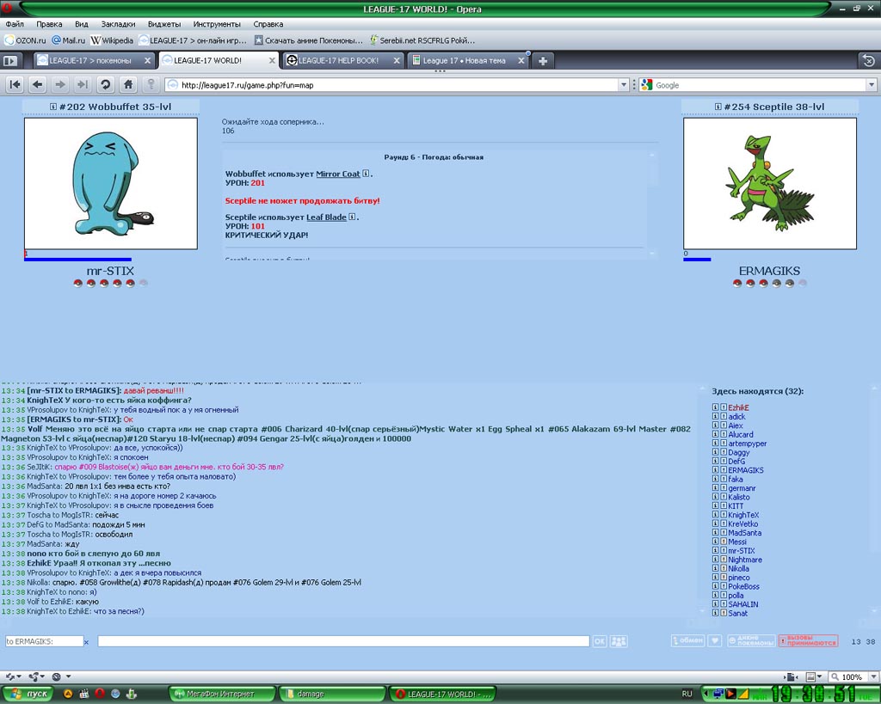Open the Виджеты menu
This screenshot has width=881, height=704.
click(x=164, y=24)
